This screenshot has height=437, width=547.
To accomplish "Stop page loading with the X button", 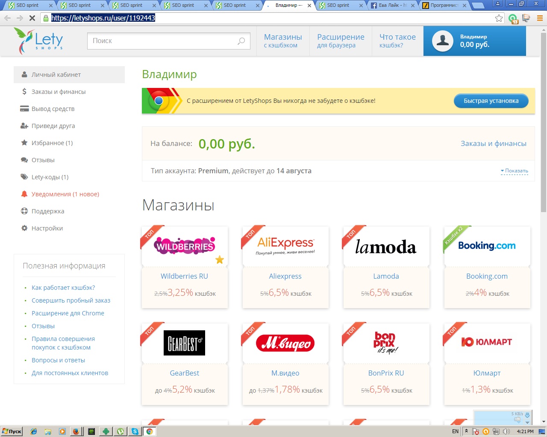I will click(32, 18).
